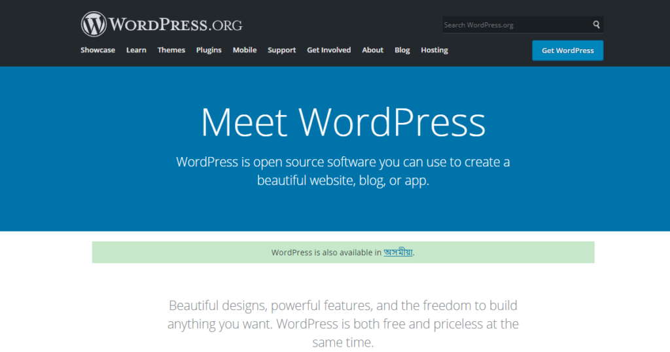Visit the Blog section
Viewport: 670px width, 352px height.
pos(402,50)
